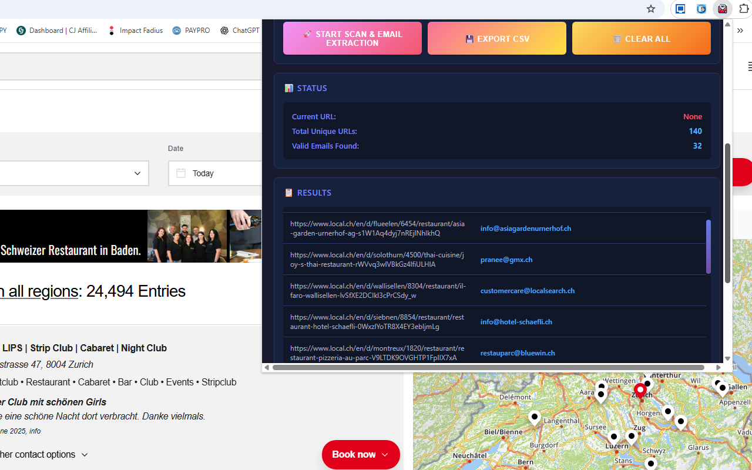Click the popup scroll-left arrow
Viewport: 752px width, 470px height.
267,367
